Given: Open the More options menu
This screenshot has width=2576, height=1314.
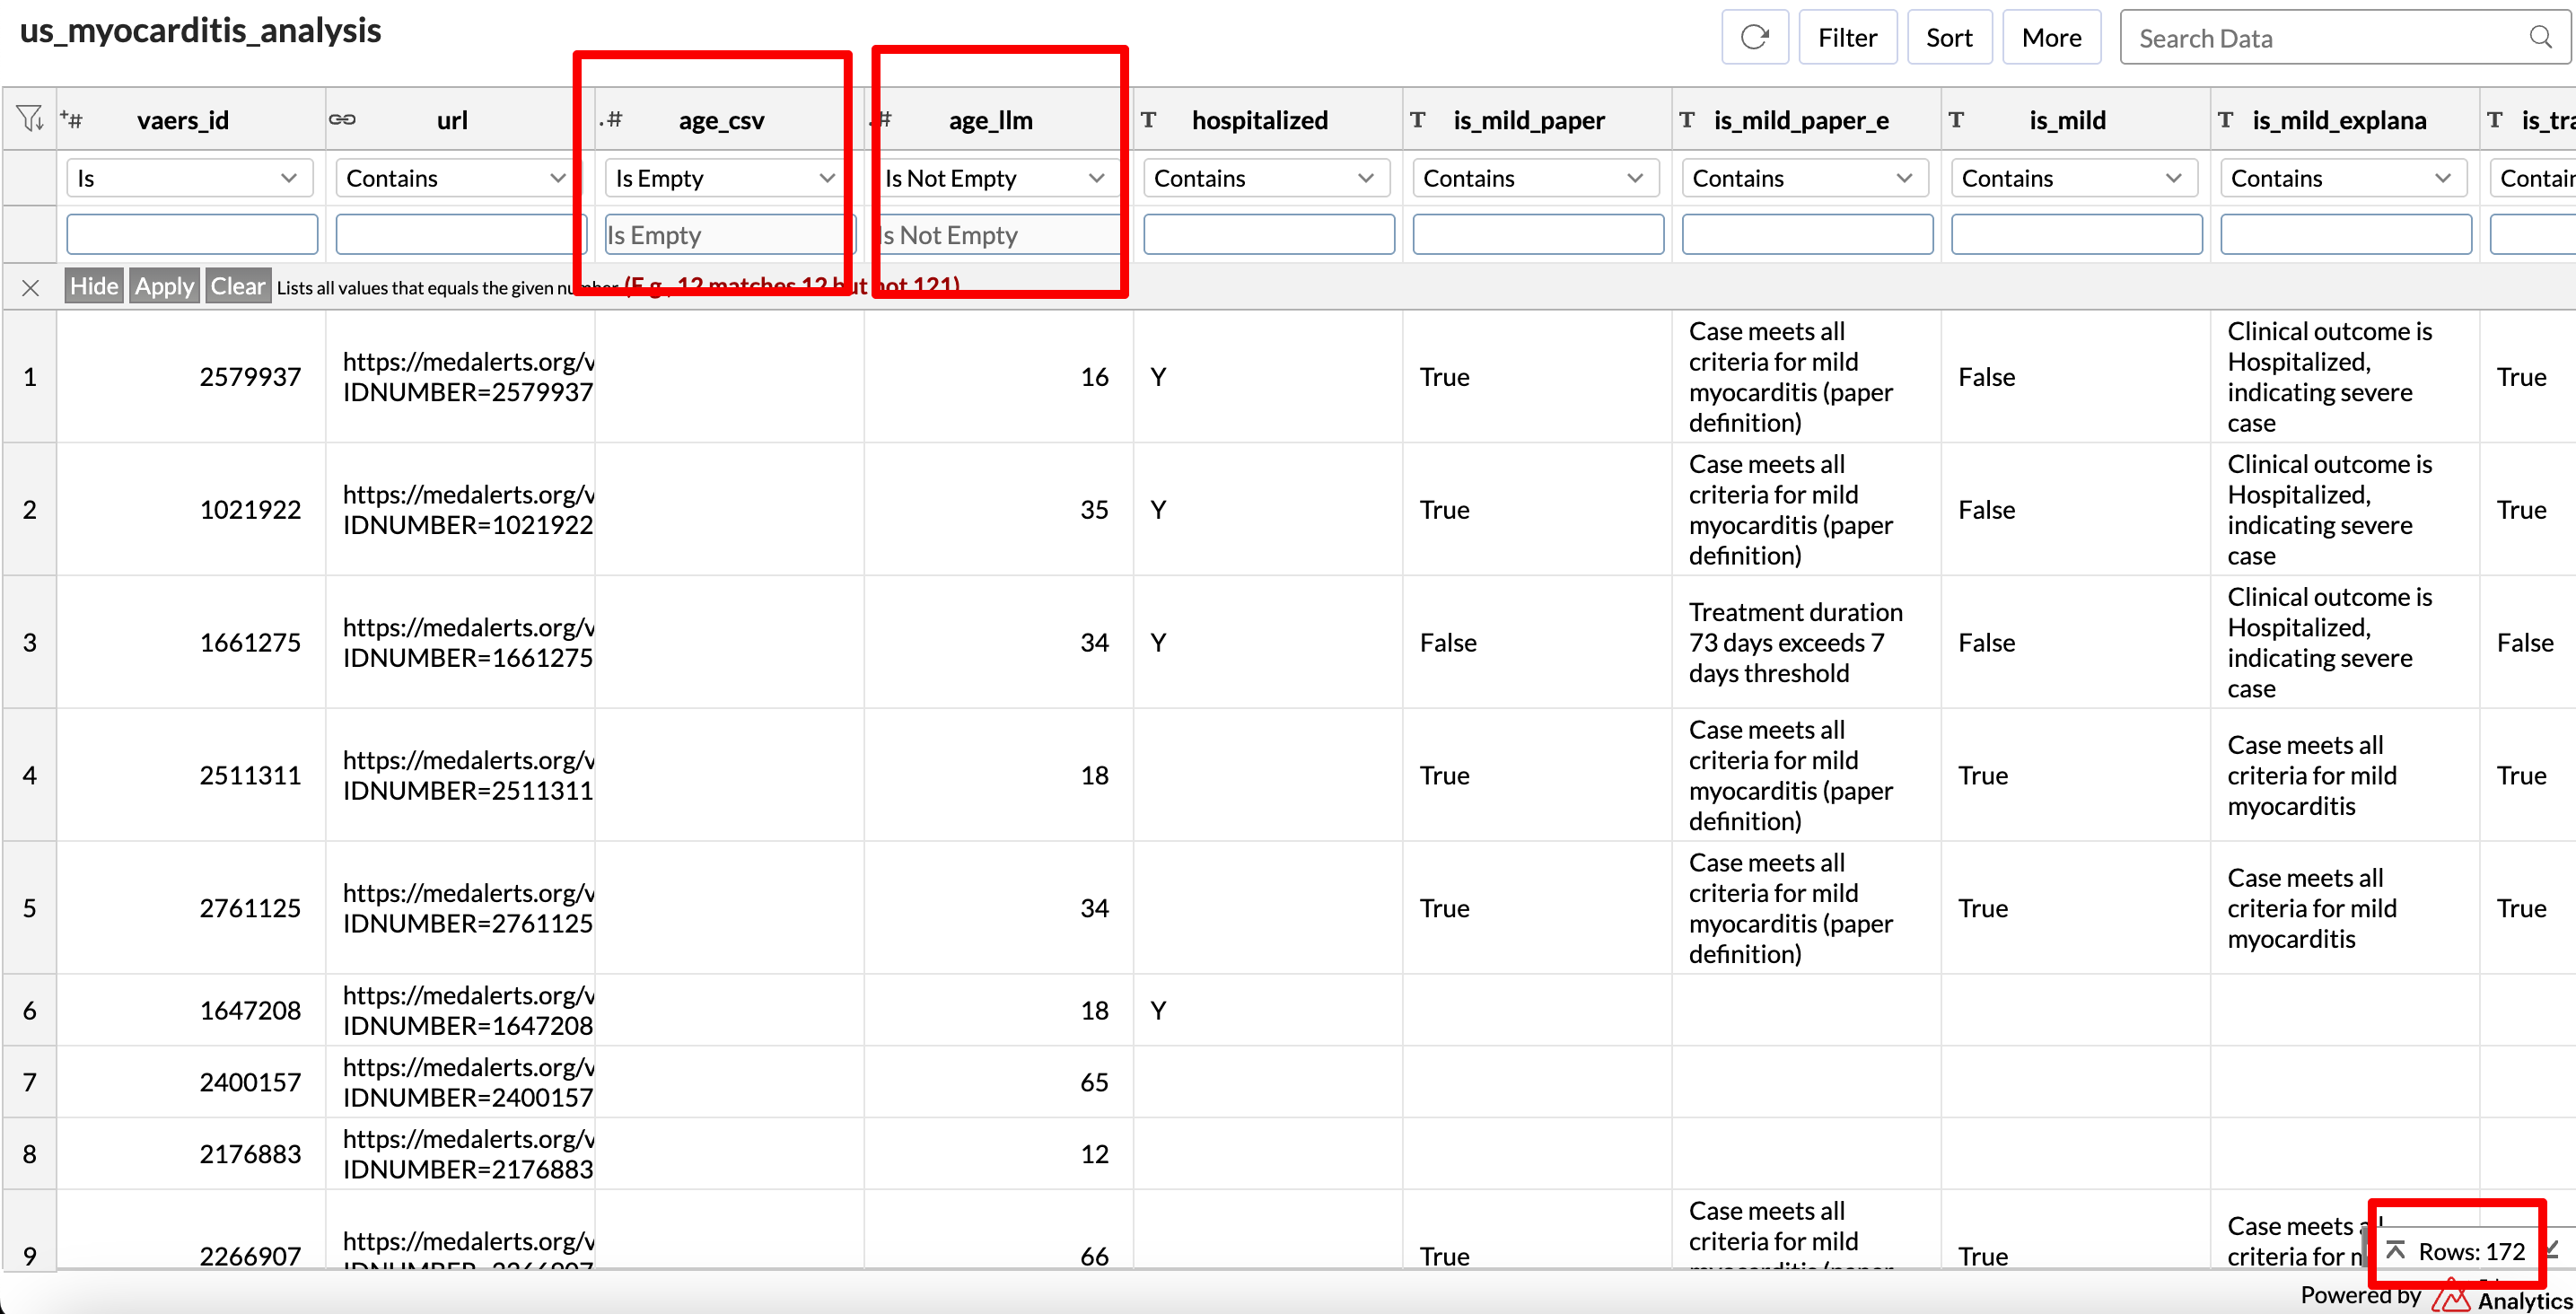Looking at the screenshot, I should click(2050, 38).
